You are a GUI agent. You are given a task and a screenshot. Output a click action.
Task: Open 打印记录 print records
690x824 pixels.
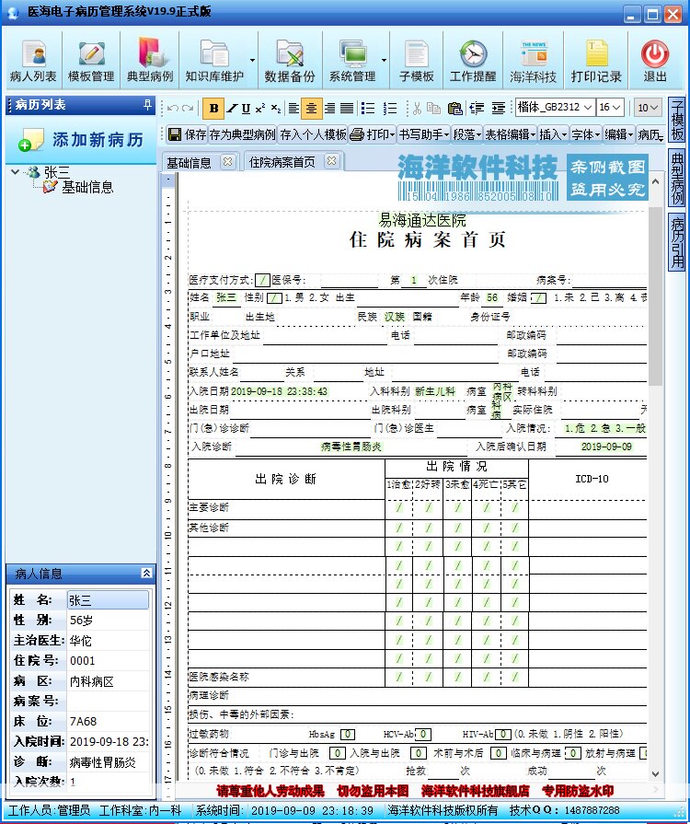[x=596, y=61]
